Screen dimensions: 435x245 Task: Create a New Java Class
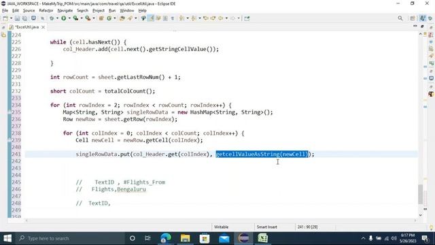(x=109, y=18)
